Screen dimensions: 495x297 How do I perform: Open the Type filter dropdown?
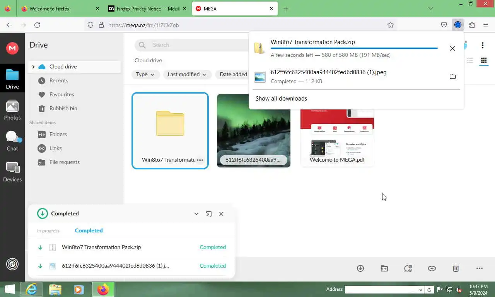point(145,74)
